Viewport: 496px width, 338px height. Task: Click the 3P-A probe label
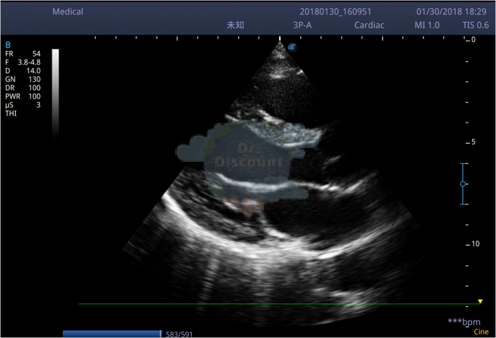[x=302, y=25]
